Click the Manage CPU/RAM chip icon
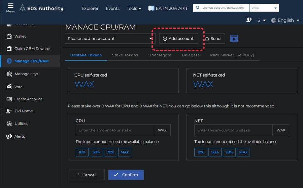This screenshot has height=188, width=303. click(9, 61)
